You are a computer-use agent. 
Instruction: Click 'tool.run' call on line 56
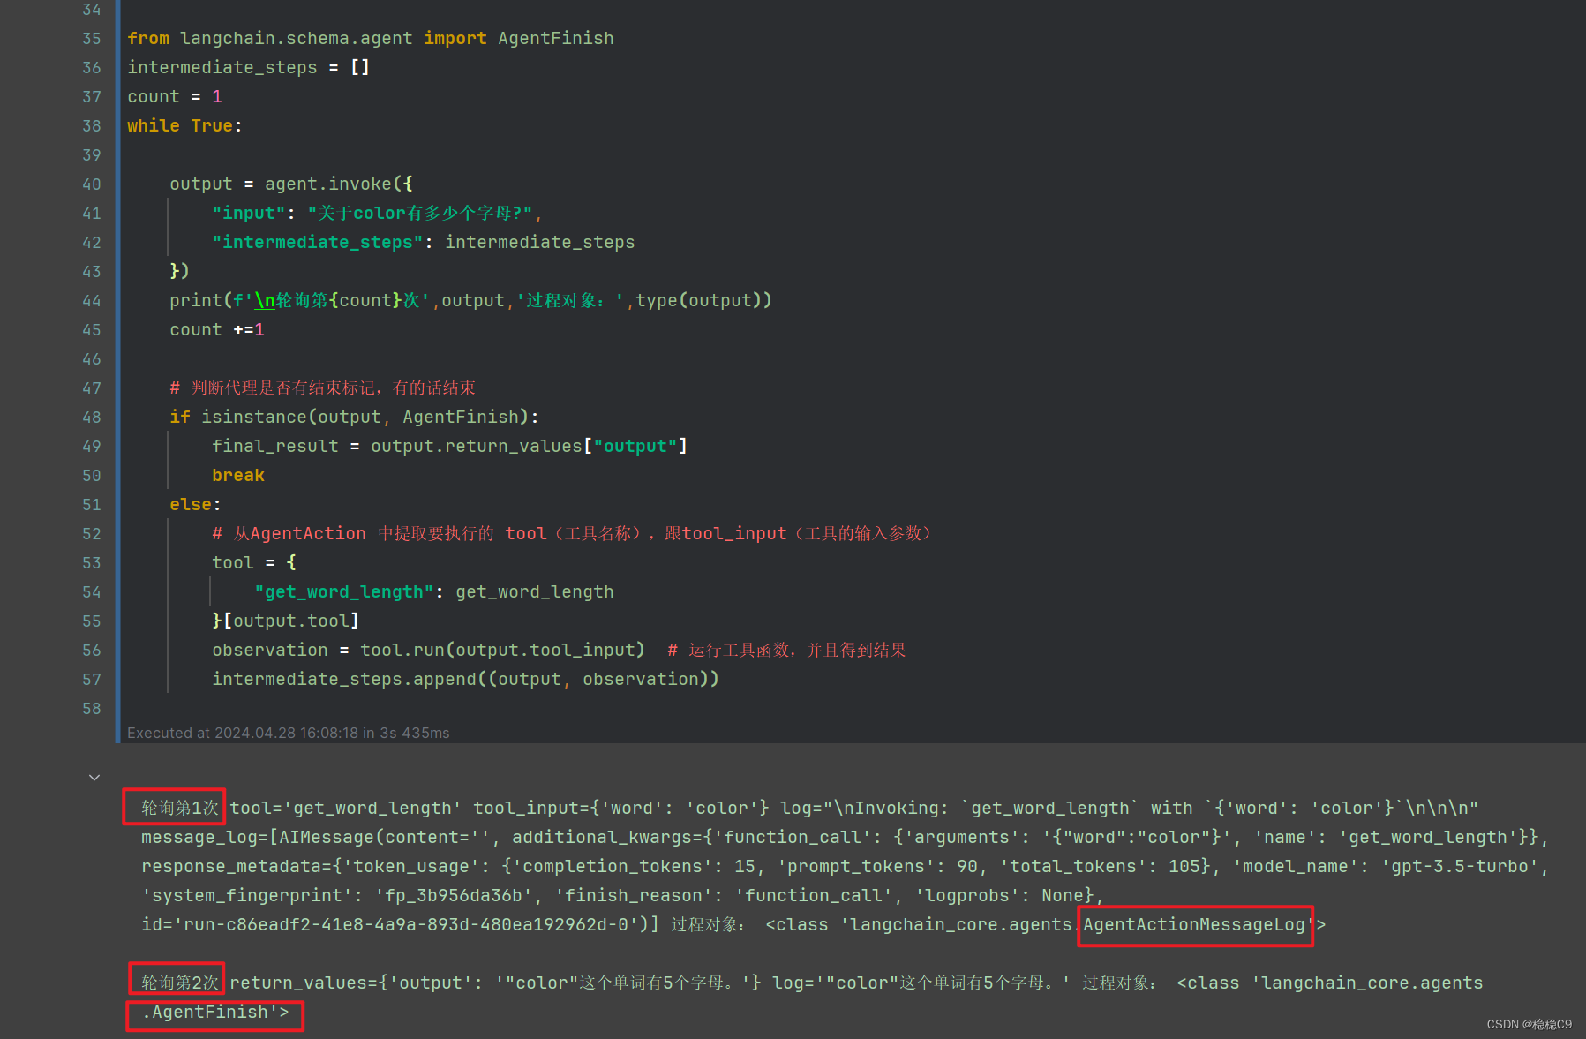pyautogui.click(x=402, y=651)
